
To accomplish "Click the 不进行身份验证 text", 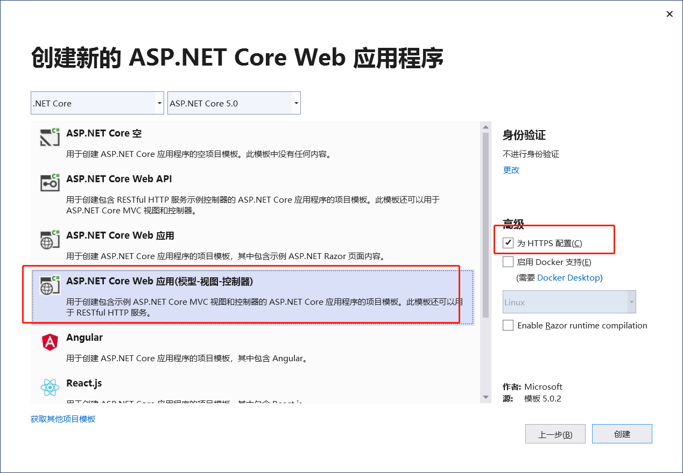I will pos(531,154).
